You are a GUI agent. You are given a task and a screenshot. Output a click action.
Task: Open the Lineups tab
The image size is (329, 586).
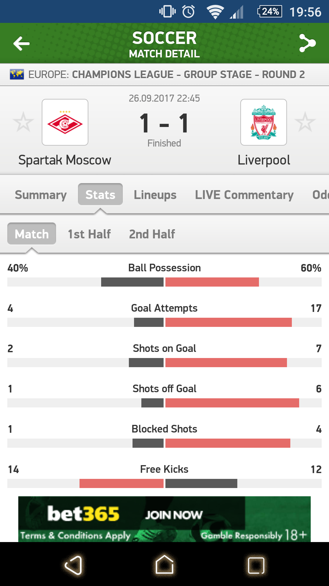click(x=155, y=195)
